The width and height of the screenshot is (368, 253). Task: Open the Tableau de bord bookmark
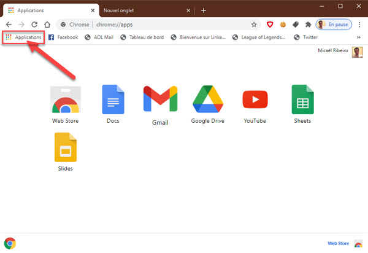[x=142, y=37]
